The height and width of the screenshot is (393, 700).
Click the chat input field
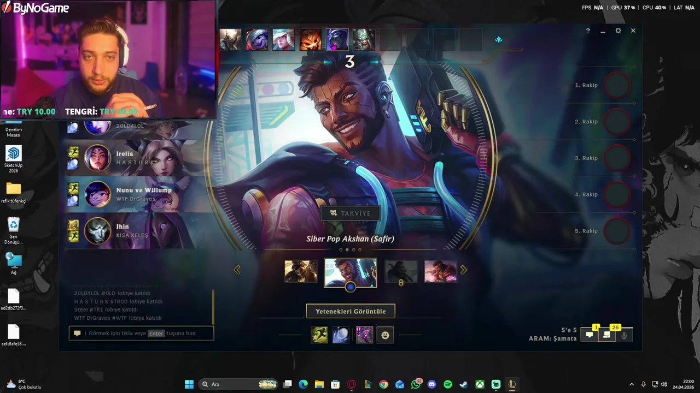pos(141,334)
